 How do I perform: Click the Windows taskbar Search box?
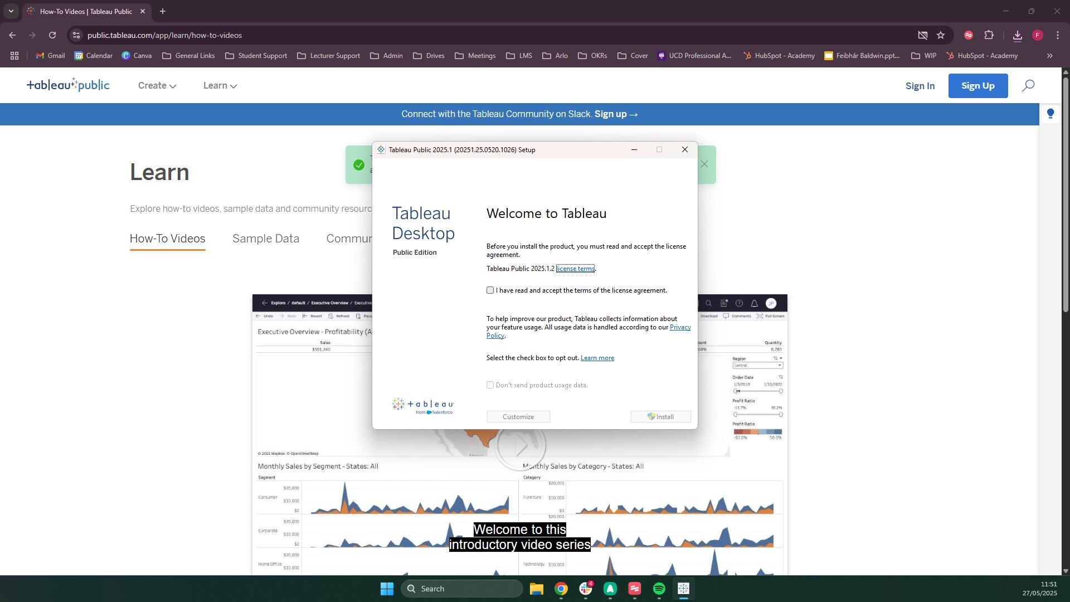463,589
